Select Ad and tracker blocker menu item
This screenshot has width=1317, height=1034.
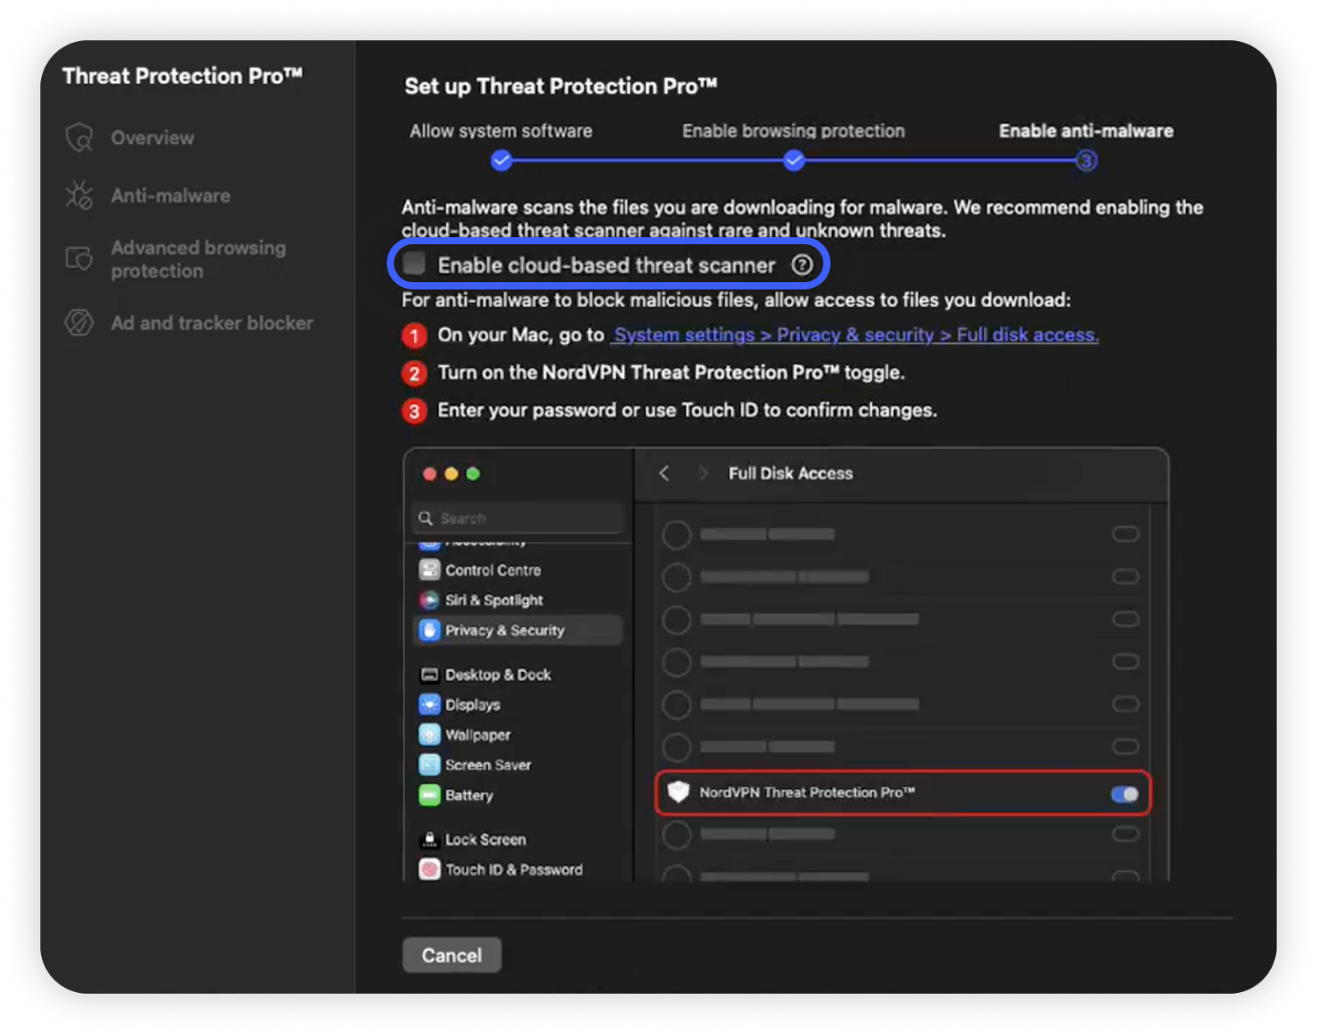[212, 322]
